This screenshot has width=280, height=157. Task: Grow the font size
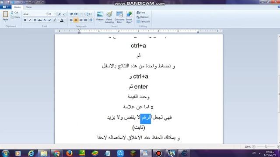(59, 14)
